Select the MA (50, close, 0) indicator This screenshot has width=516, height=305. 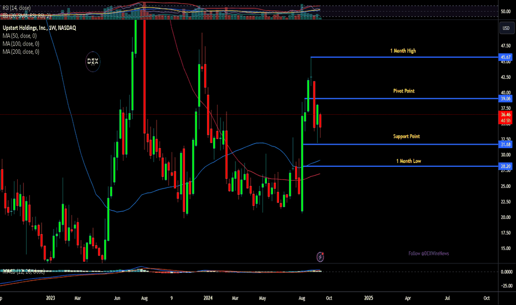tap(20, 35)
